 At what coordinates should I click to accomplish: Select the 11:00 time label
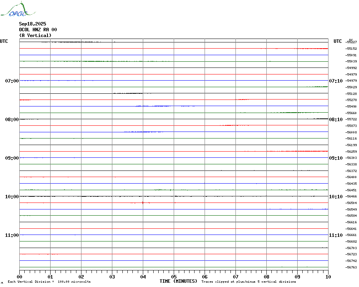12,235
